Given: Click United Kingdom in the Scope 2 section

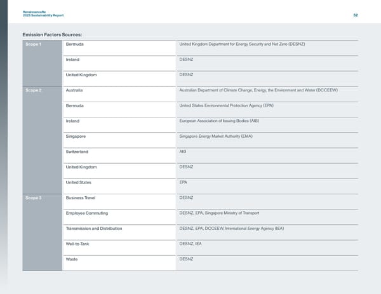Looking at the screenshot, I should click(x=81, y=167).
